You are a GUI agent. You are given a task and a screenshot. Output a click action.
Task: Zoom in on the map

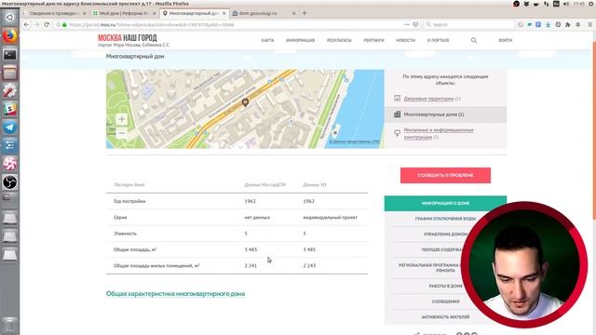click(x=122, y=119)
